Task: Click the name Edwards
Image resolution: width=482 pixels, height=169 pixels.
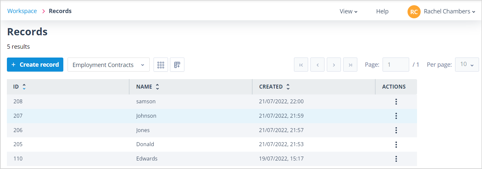Action: [147, 159]
